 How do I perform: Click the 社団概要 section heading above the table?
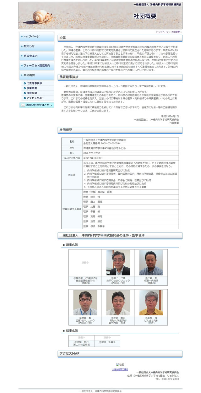pos(120,130)
